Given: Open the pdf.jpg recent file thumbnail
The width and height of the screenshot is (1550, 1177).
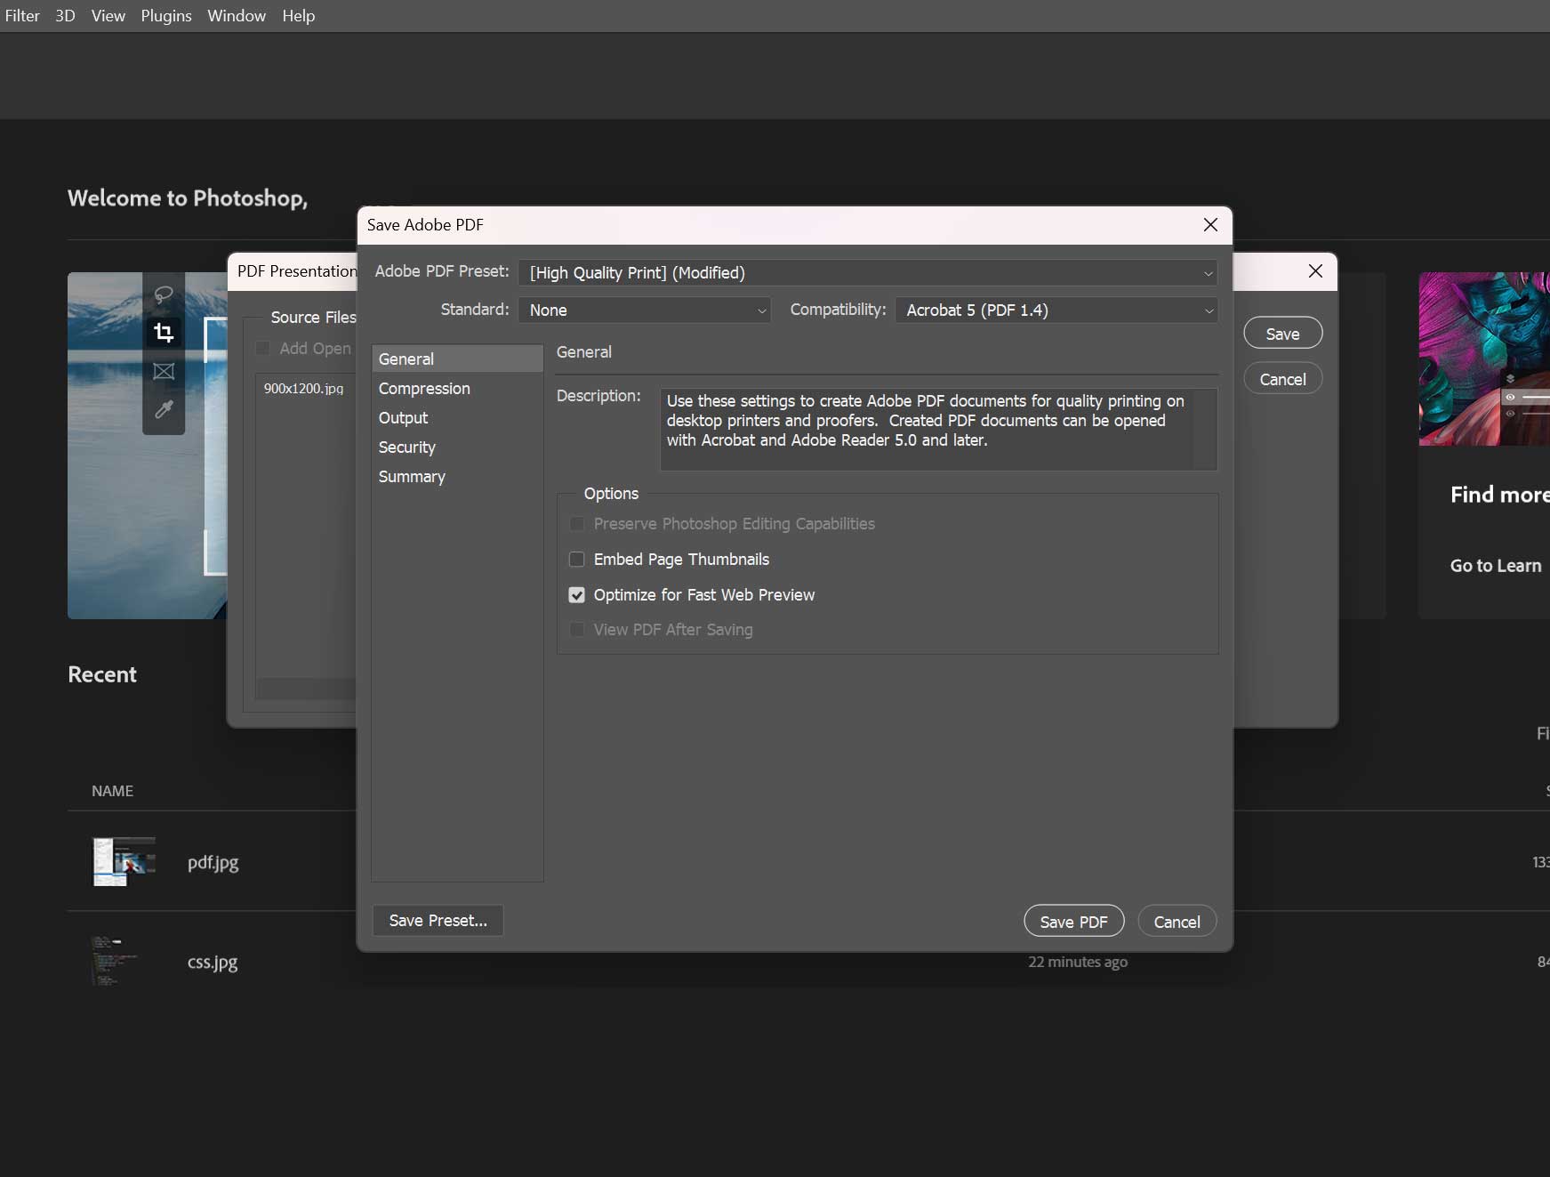Looking at the screenshot, I should click(x=124, y=861).
